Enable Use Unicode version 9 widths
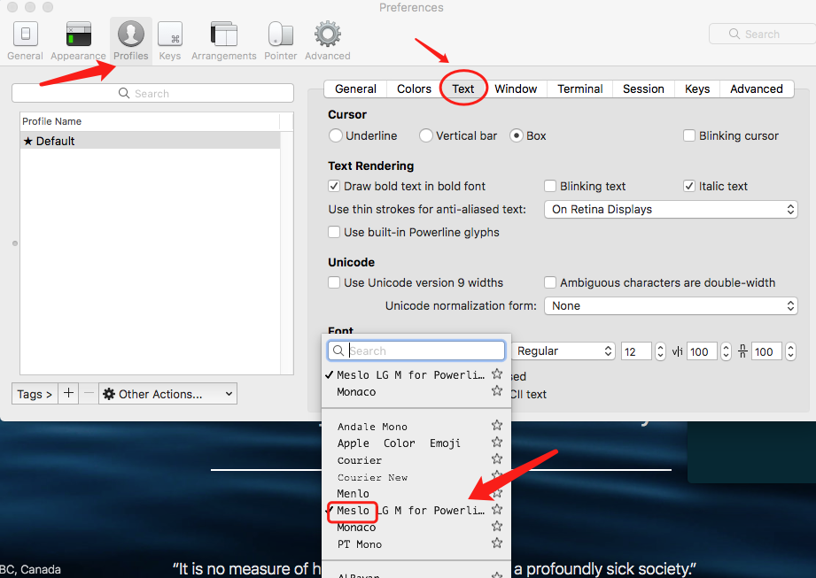 click(334, 282)
